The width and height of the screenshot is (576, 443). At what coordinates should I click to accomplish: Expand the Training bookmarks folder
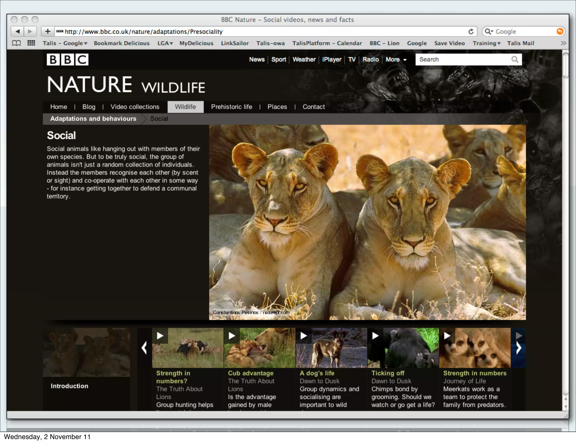(x=486, y=43)
